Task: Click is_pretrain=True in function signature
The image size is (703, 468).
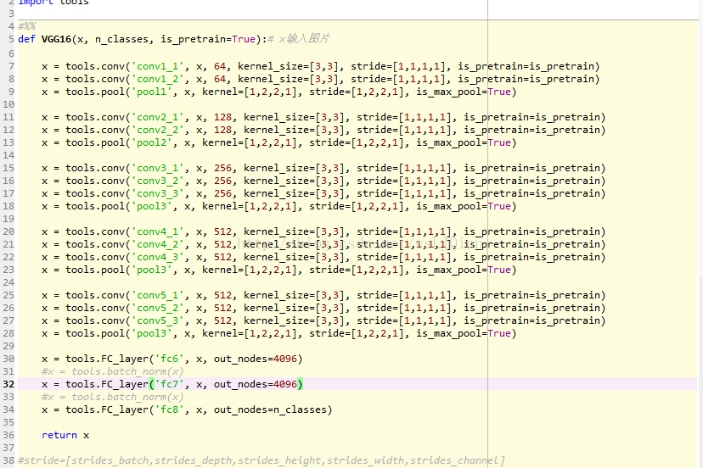Action: pos(208,39)
